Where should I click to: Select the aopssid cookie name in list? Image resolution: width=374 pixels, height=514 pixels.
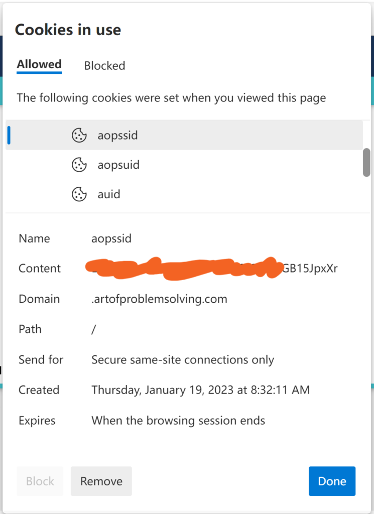(x=117, y=135)
